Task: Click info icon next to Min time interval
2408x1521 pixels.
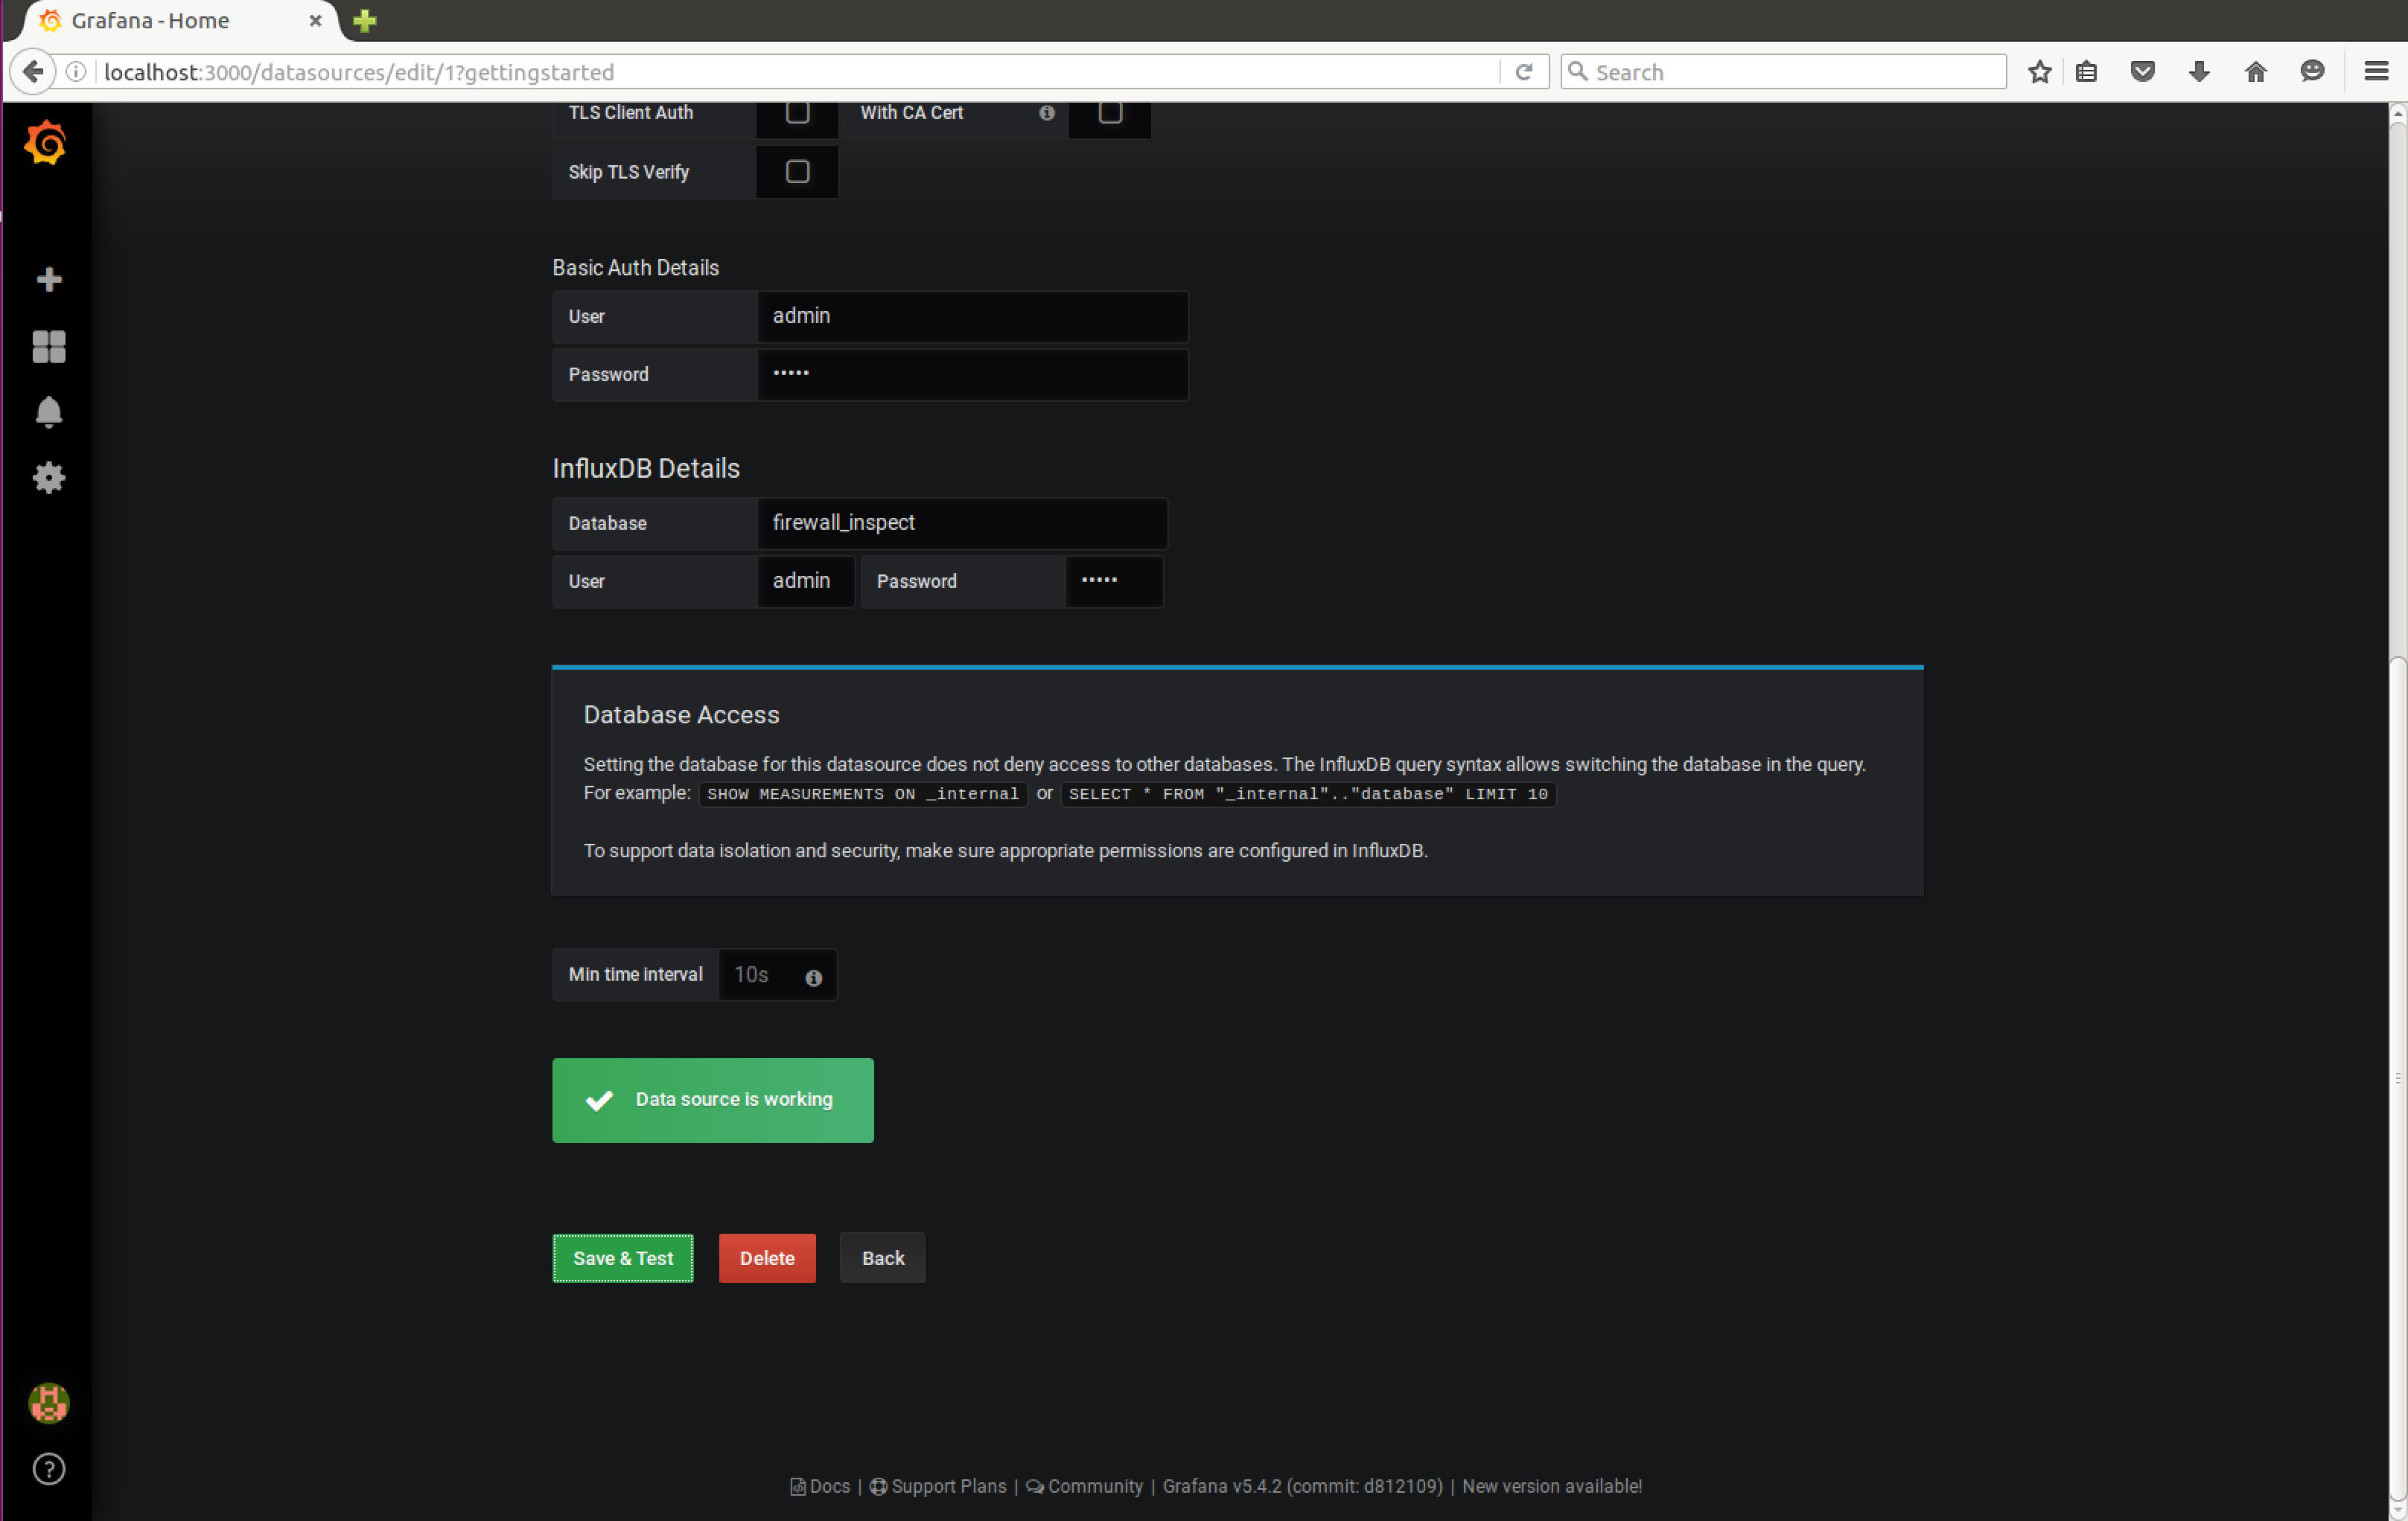Action: coord(813,977)
